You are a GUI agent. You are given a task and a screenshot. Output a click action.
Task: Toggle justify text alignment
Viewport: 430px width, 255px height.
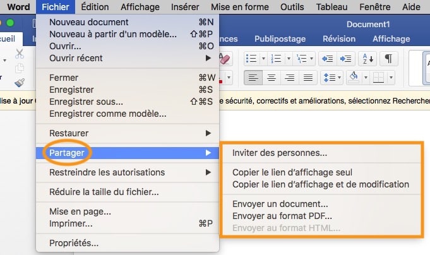click(308, 78)
